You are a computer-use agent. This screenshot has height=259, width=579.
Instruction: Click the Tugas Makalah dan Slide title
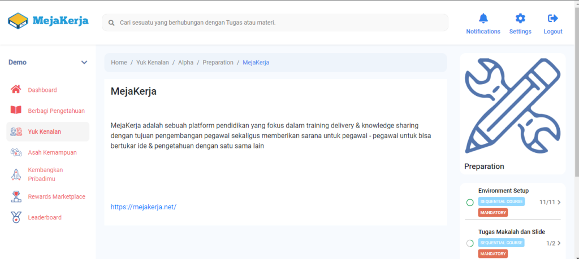(x=511, y=232)
